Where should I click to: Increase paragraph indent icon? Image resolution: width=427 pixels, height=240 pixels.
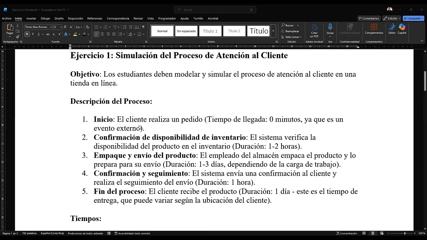[130, 27]
